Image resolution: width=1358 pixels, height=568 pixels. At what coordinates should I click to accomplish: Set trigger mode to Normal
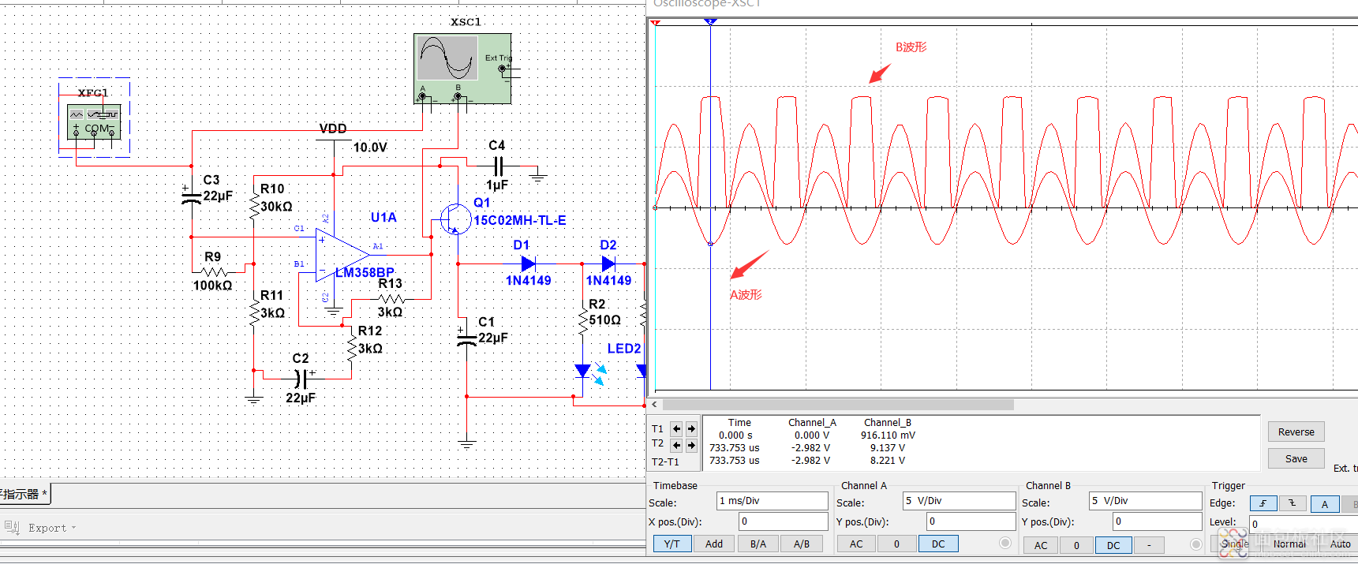point(1289,544)
